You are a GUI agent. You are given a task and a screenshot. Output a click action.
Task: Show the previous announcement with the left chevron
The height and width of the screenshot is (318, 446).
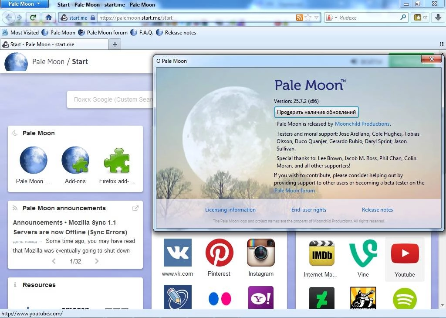click(x=54, y=261)
